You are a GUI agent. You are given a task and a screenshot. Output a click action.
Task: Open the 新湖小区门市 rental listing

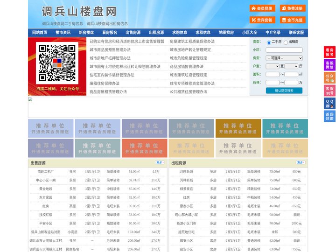[x=186, y=223]
